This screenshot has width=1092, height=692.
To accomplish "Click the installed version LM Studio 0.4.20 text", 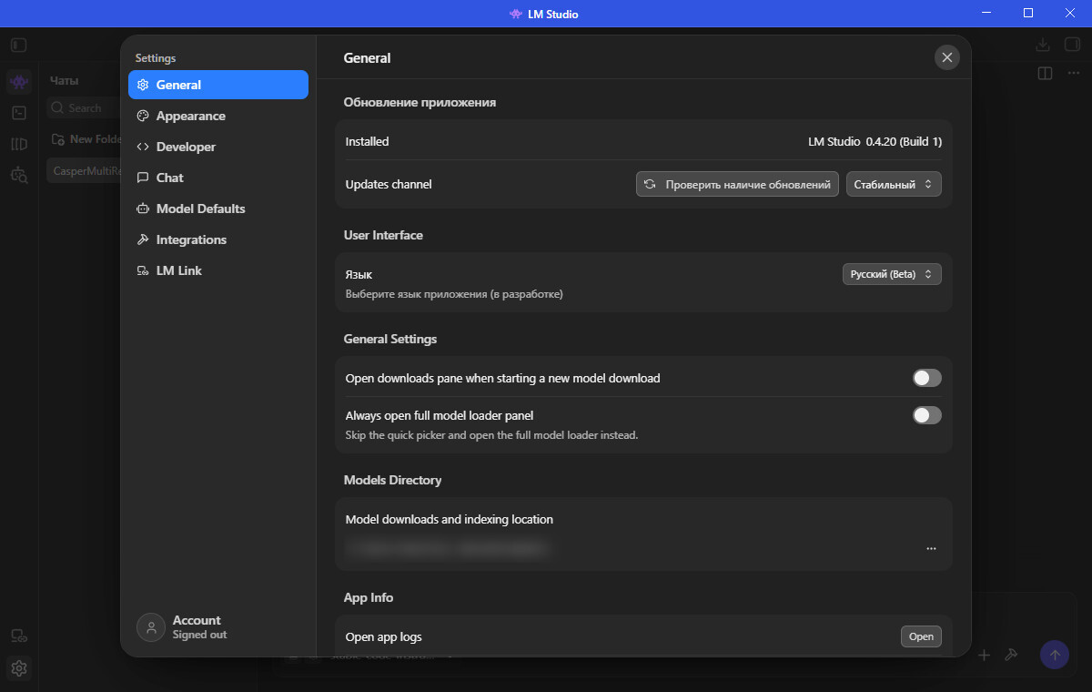I will pos(875,141).
